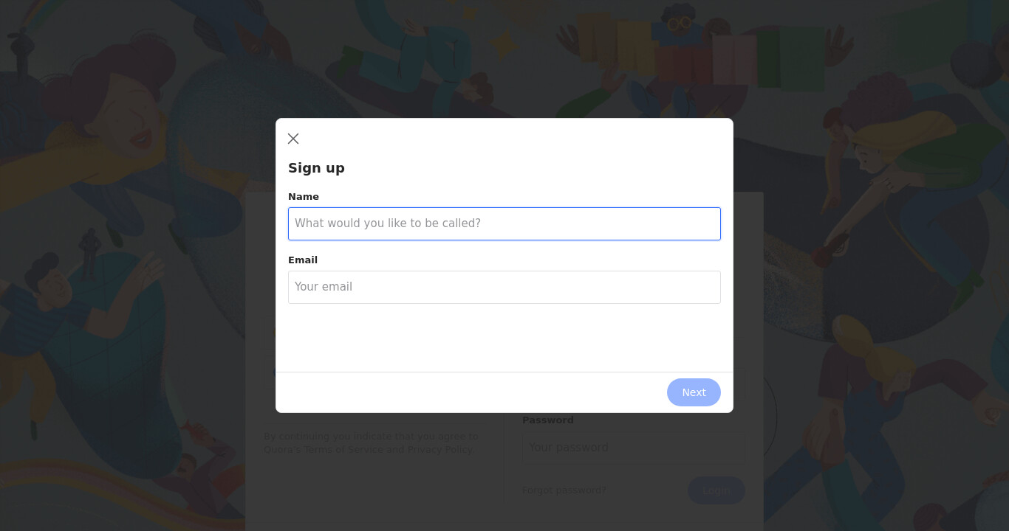
Task: Click the Name field label
Action: (x=304, y=197)
